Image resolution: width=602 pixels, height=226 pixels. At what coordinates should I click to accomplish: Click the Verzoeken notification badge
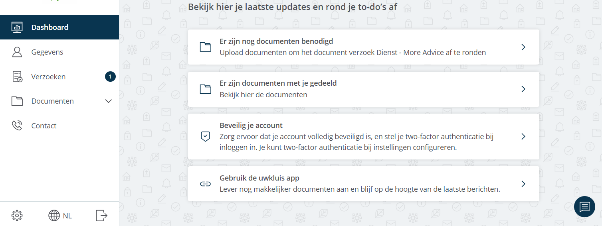coord(110,77)
